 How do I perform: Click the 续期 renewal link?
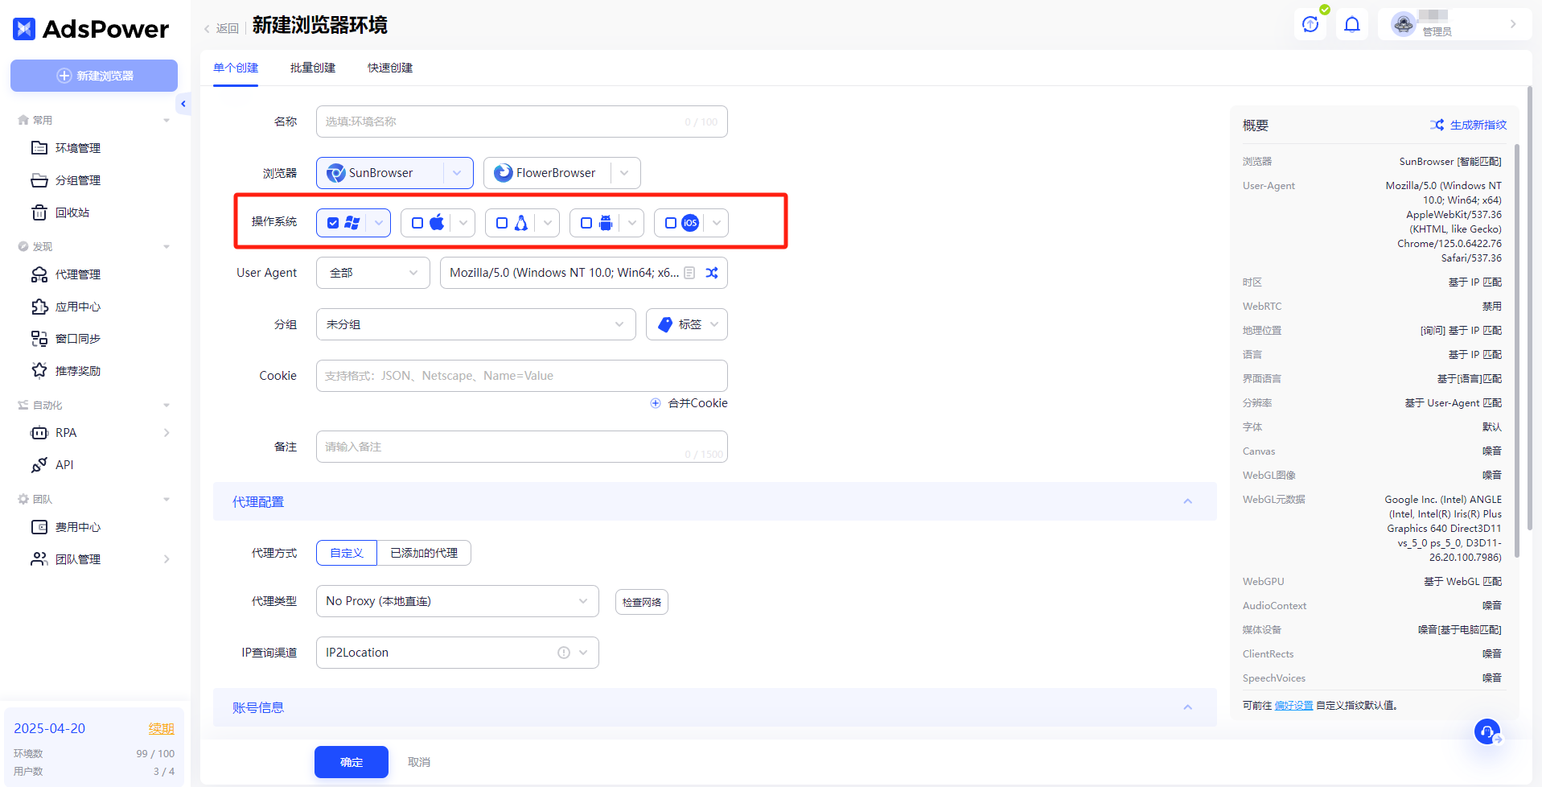162,728
